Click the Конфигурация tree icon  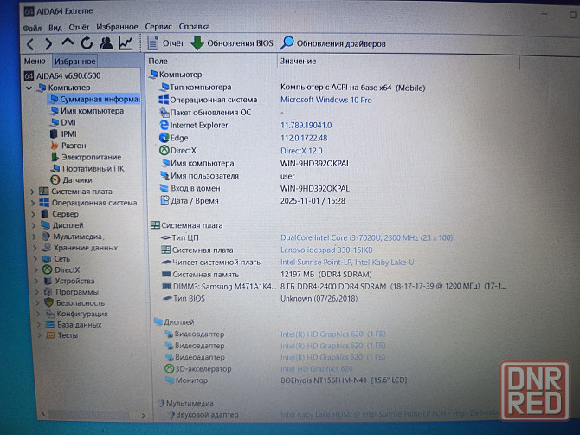click(49, 314)
